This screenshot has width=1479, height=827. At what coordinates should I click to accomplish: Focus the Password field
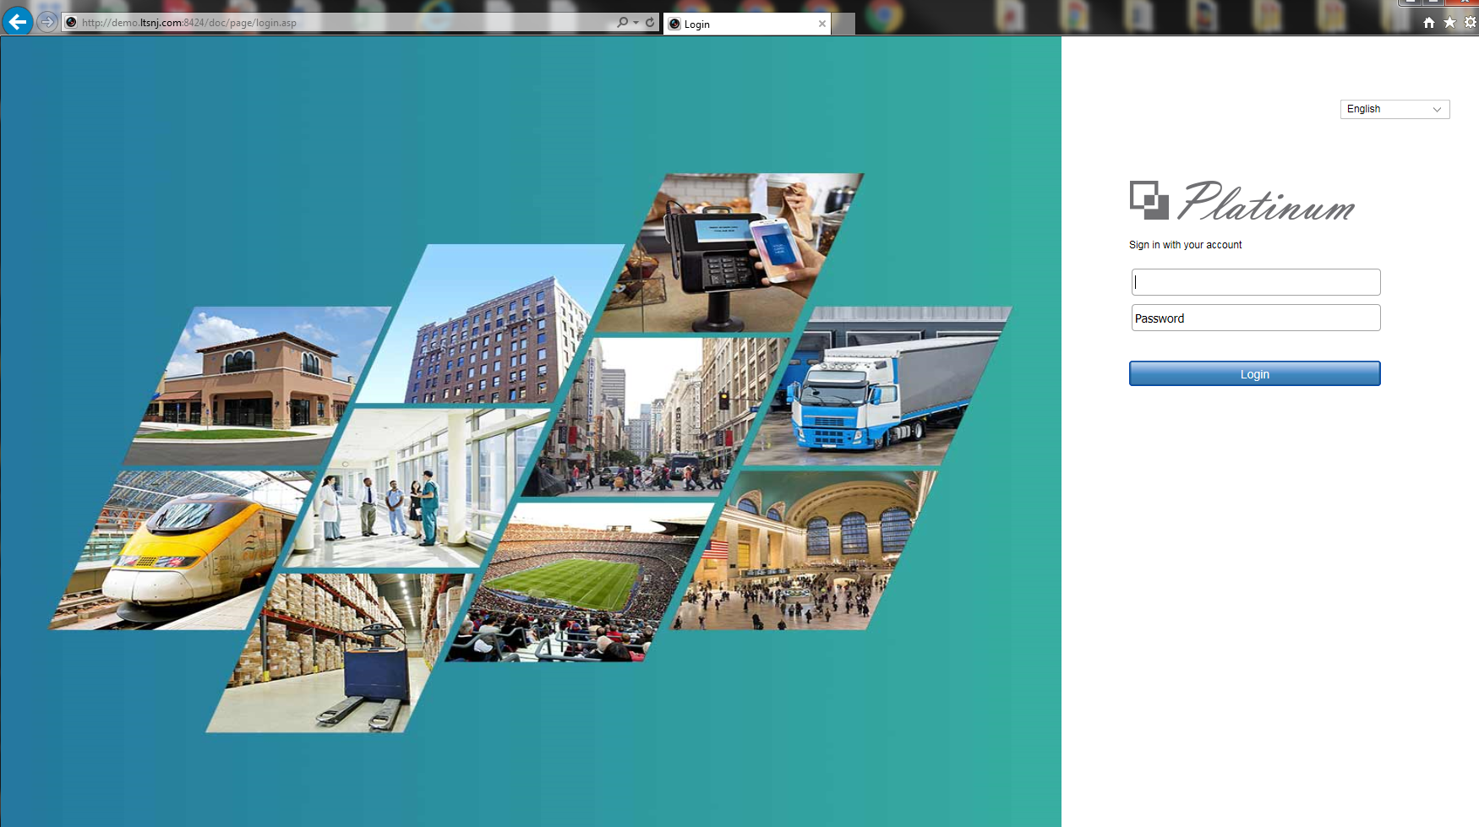[1255, 318]
